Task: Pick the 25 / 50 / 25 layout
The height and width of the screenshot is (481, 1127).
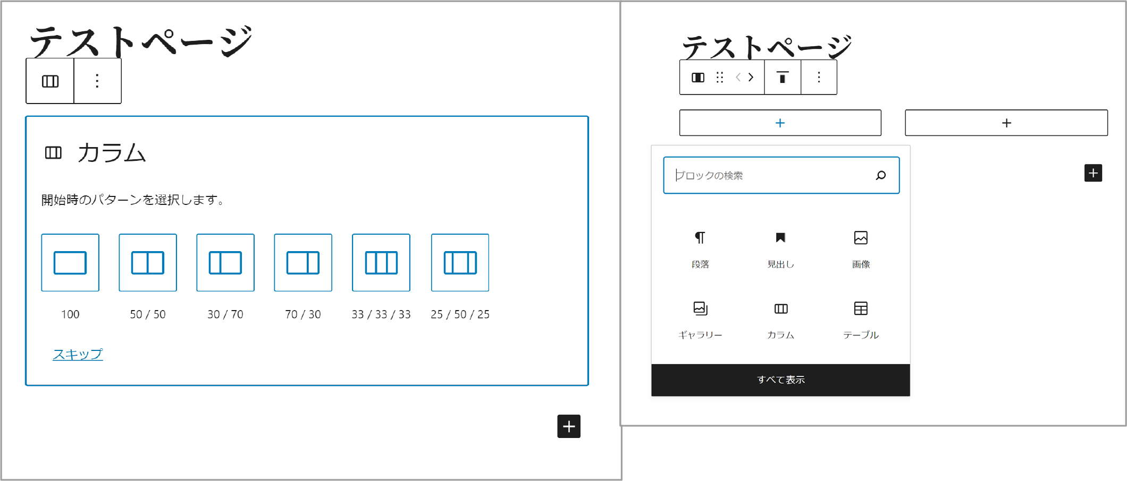Action: pos(460,263)
